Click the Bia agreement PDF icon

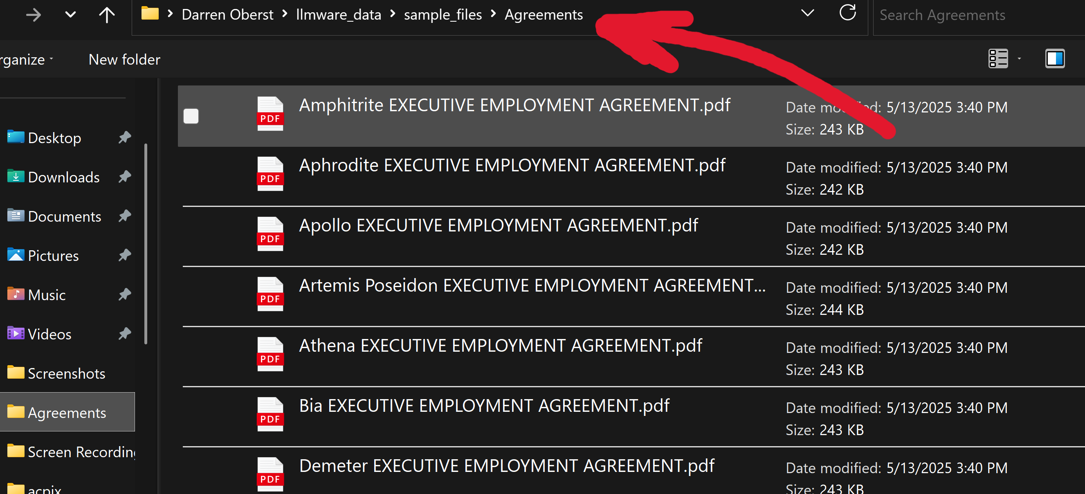click(270, 414)
